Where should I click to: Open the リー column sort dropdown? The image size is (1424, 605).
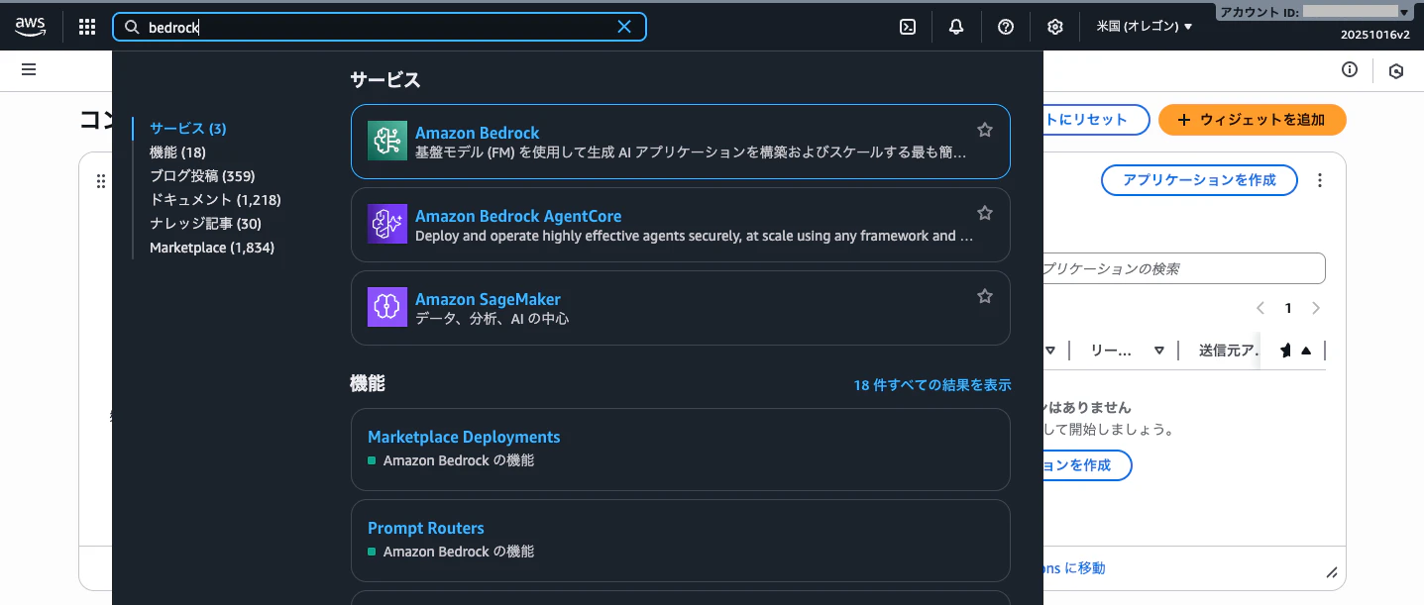[x=1159, y=350]
